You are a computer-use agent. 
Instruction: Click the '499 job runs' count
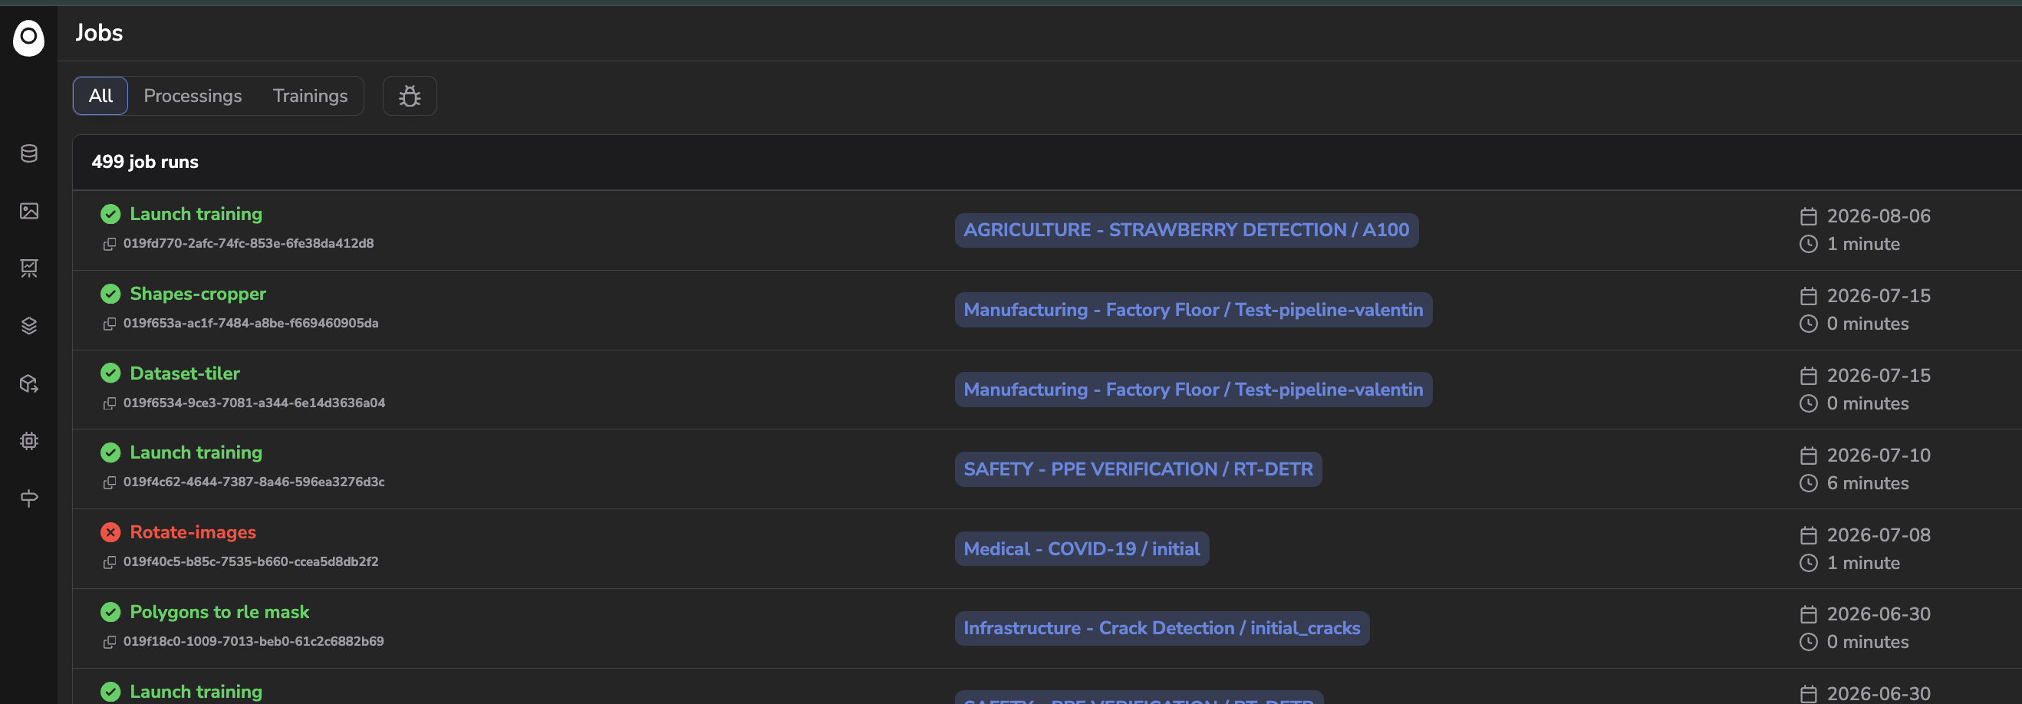[145, 162]
